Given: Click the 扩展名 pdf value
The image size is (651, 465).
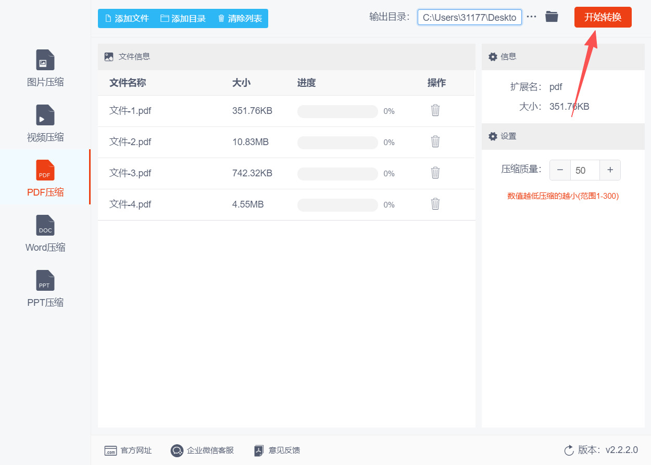Looking at the screenshot, I should (556, 87).
